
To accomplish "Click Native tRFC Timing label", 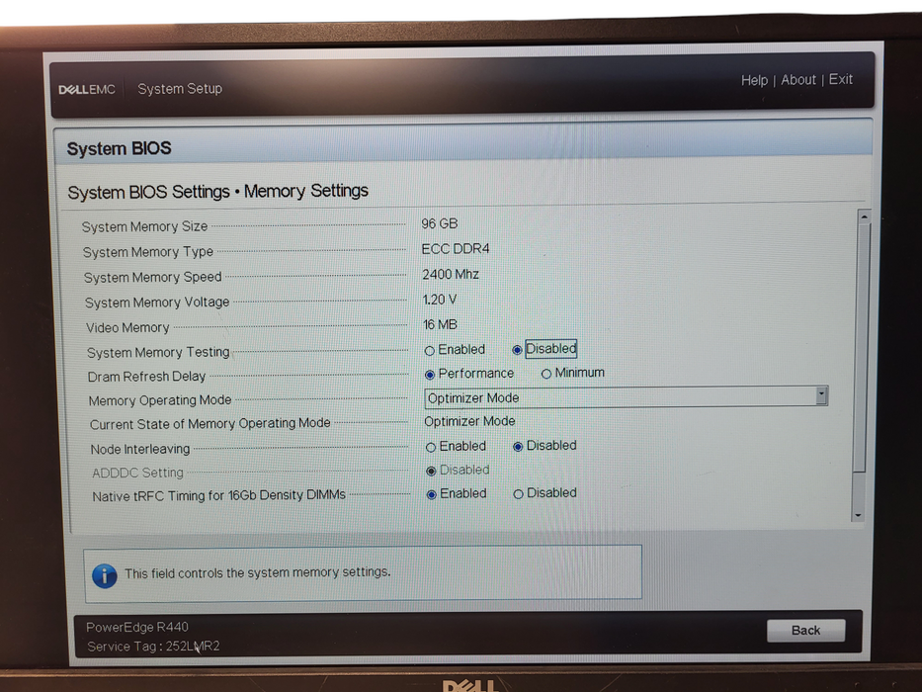I will point(218,495).
